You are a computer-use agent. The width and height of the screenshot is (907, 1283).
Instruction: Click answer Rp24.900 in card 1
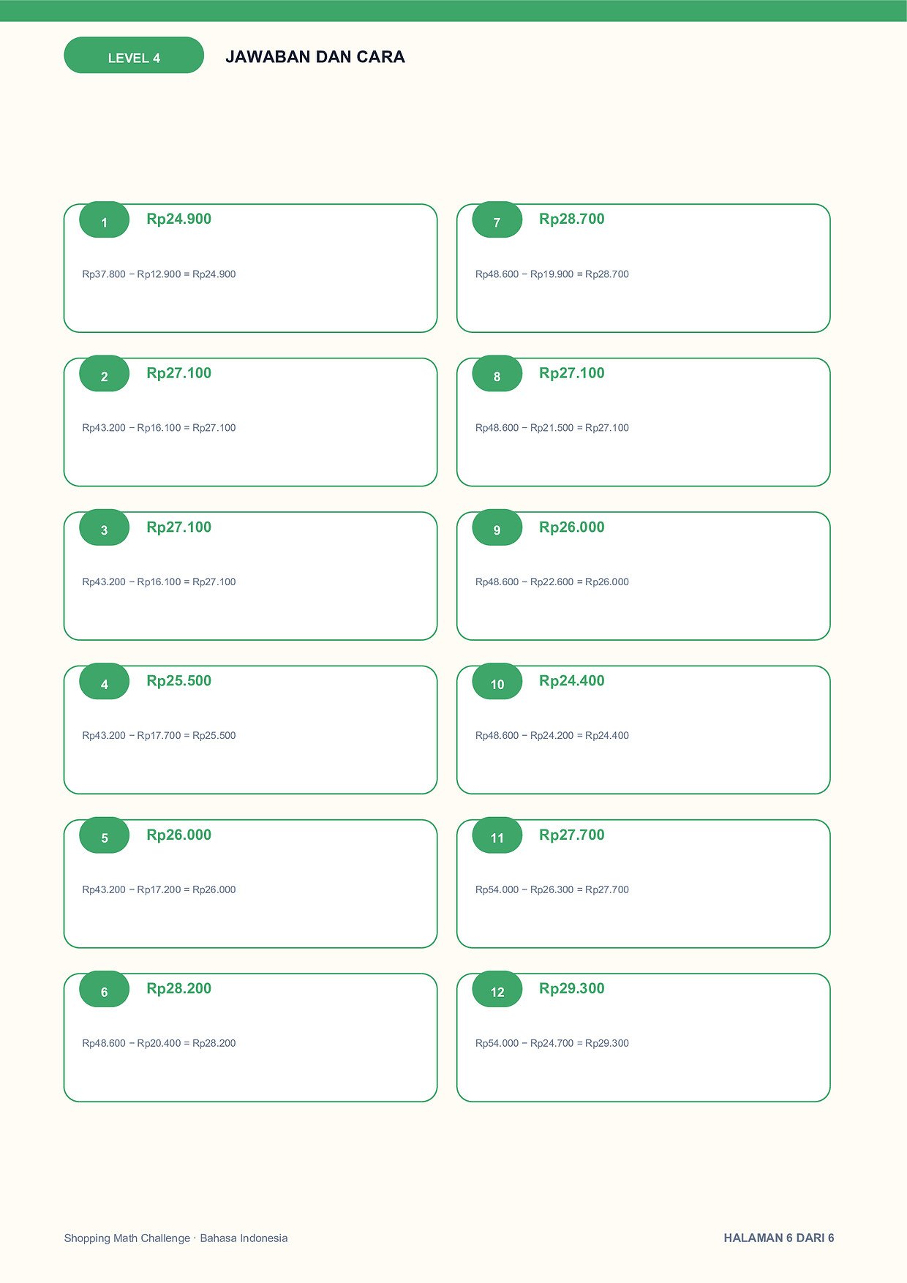[179, 219]
